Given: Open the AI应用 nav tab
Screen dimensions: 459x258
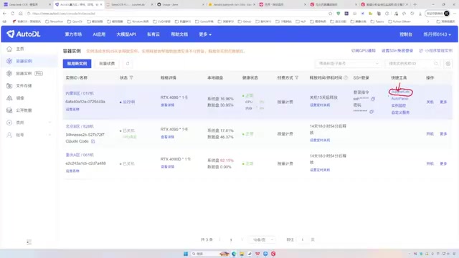Looking at the screenshot, I should click(99, 34).
